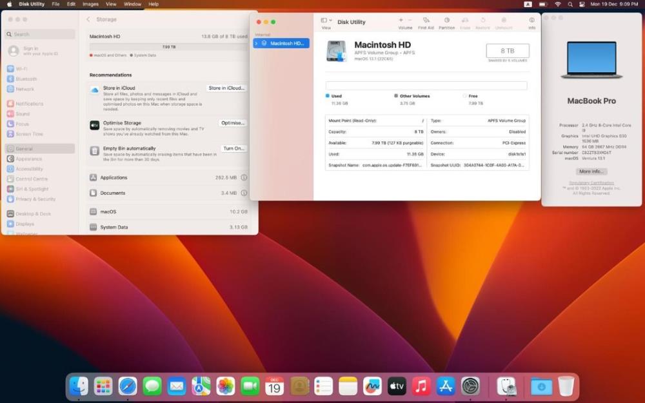645x403 pixels.
Task: Click the Search field in System Settings
Action: click(x=40, y=34)
